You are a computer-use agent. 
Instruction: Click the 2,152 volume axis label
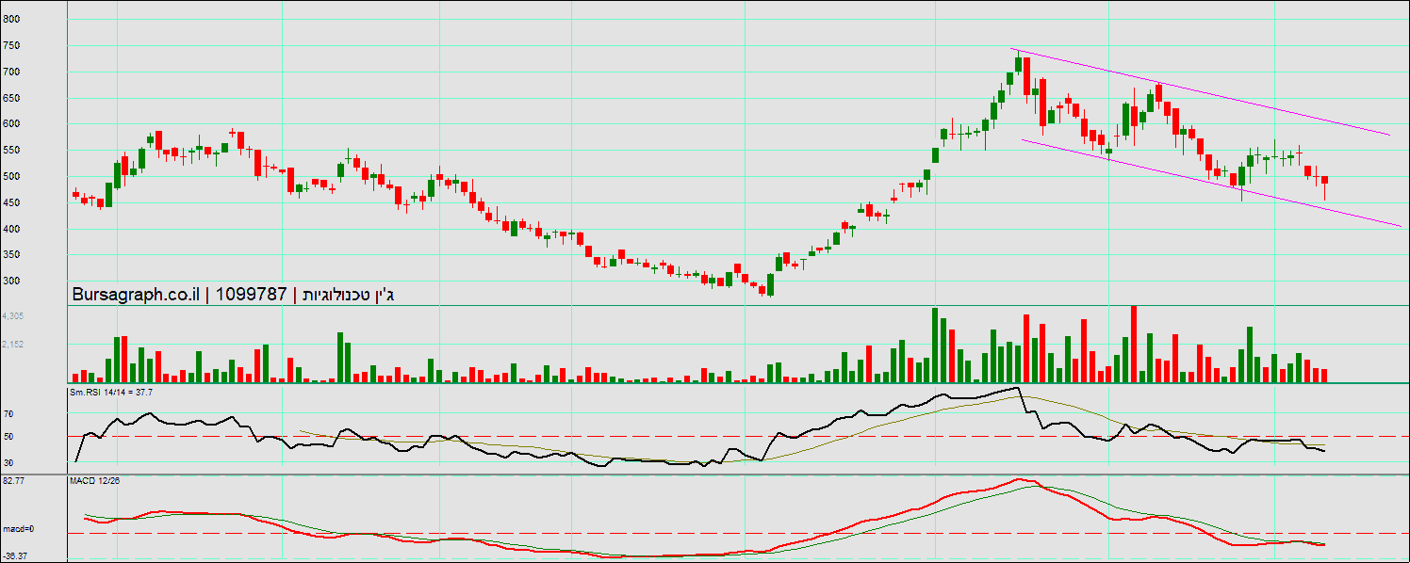coord(13,345)
